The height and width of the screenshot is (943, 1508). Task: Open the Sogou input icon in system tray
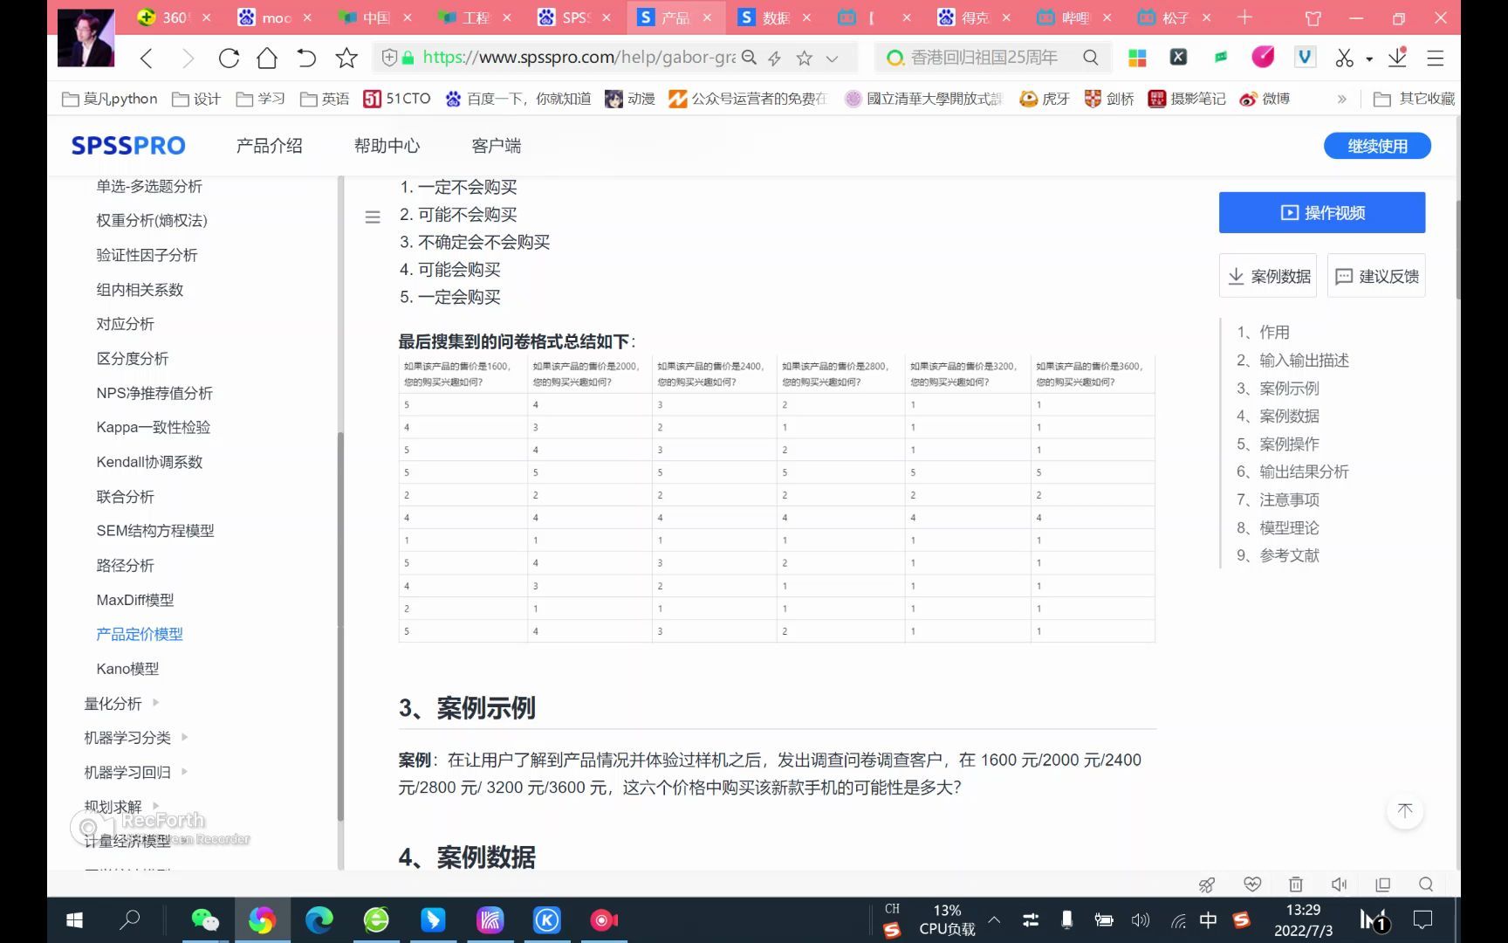pos(1241,919)
